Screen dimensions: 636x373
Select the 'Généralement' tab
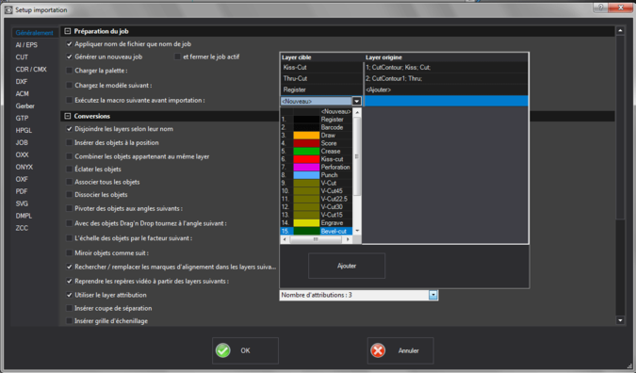[35, 33]
